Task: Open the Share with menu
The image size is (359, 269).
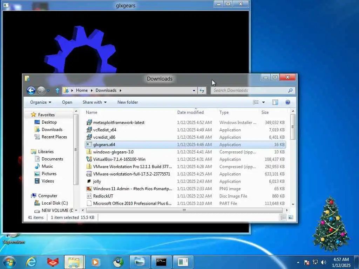Action: click(x=95, y=102)
